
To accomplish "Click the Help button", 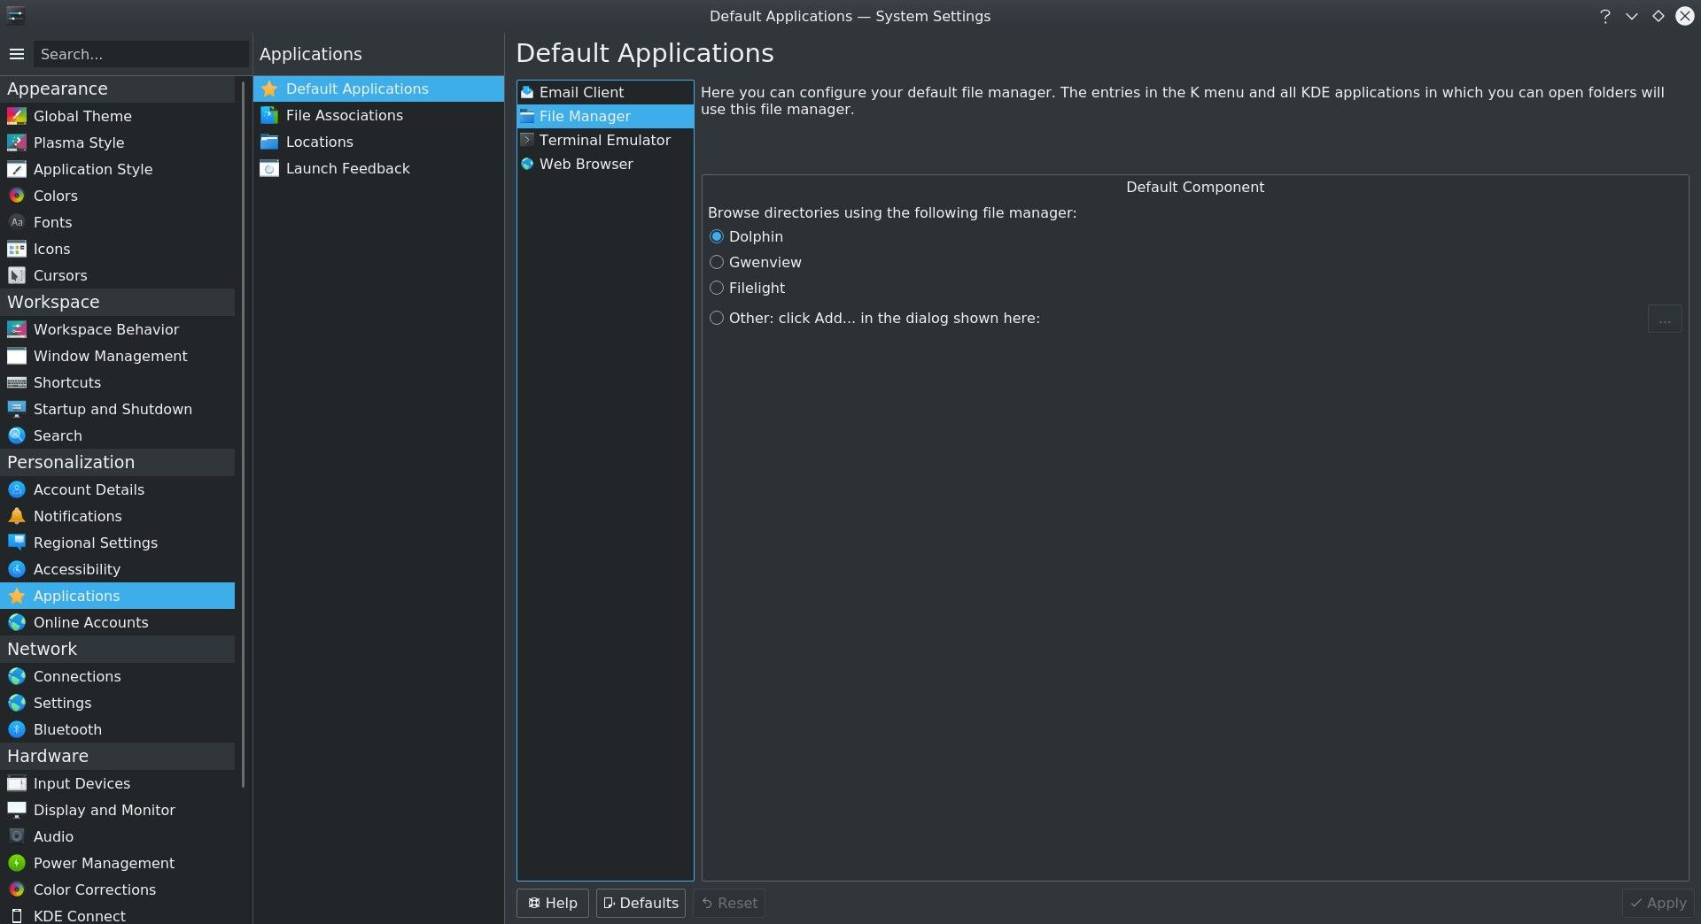I will 552,903.
